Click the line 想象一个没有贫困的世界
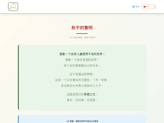Viewport: 164px width, 123px height. [x=82, y=60]
